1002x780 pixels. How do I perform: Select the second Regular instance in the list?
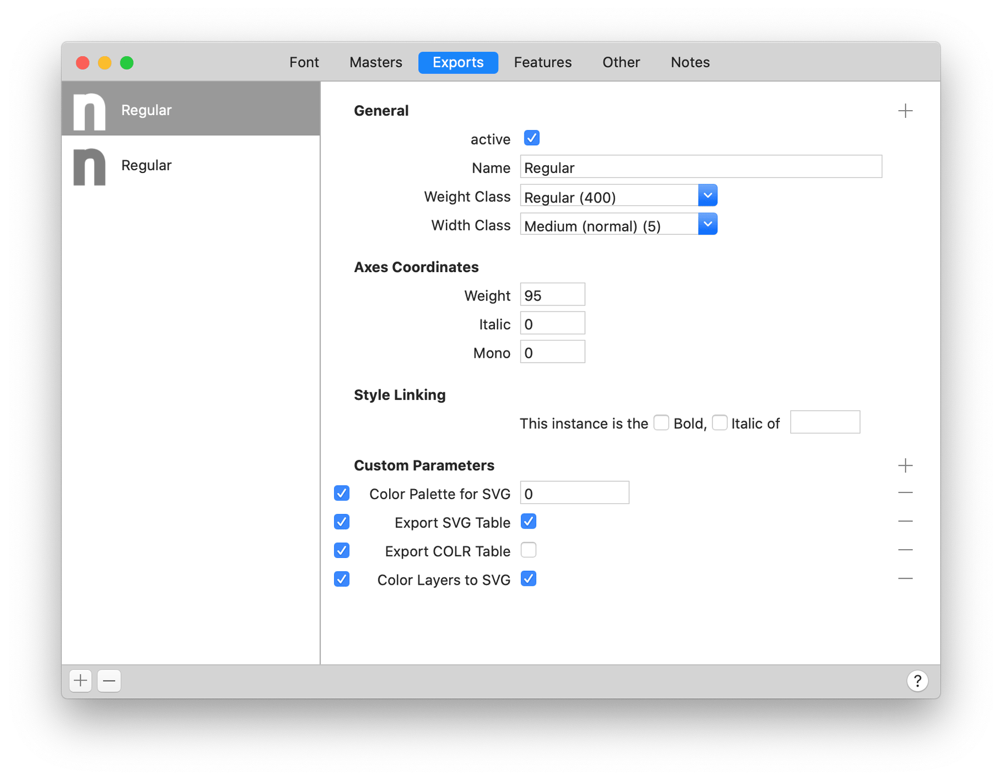[x=190, y=165]
